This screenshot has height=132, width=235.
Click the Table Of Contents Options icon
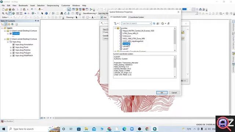[17, 24]
